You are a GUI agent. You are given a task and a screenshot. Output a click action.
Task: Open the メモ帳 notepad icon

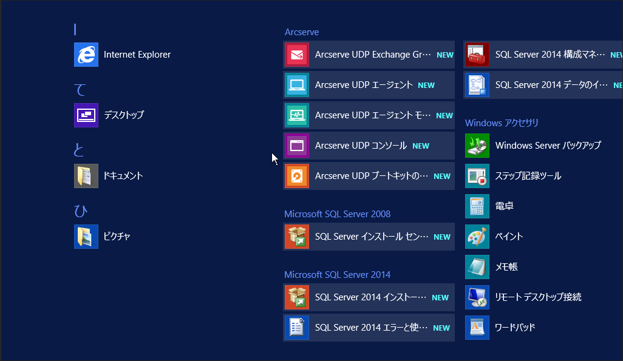point(477,267)
